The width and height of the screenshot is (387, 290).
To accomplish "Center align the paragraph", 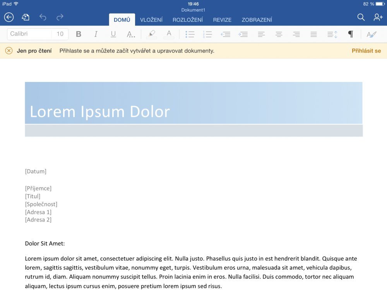I will (279, 34).
